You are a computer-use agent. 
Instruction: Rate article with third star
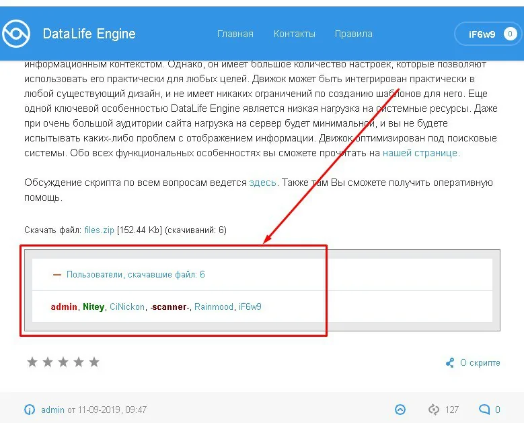click(63, 362)
